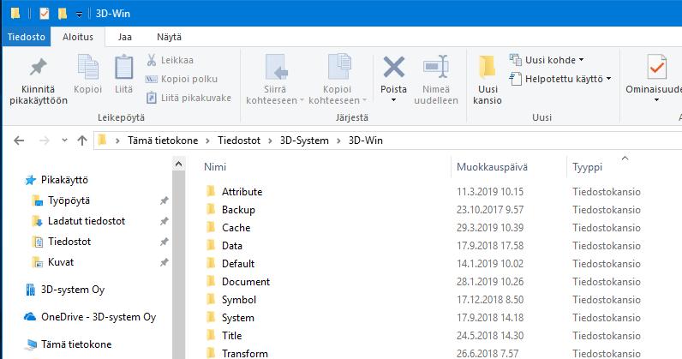
Task: Sort by Tyyppi column header
Action: pos(587,167)
